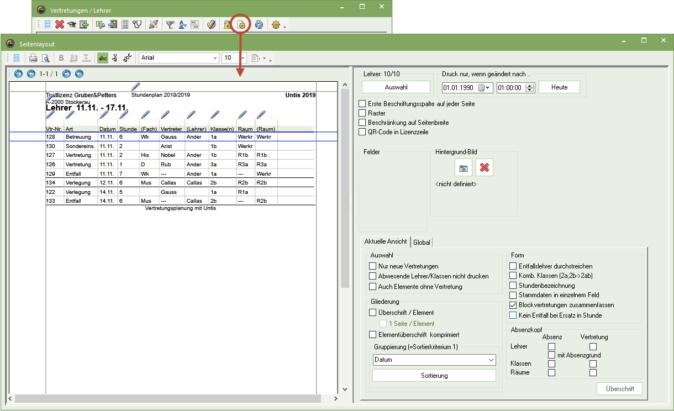Click the Überschrift button
This screenshot has height=411, width=674.
(620, 389)
